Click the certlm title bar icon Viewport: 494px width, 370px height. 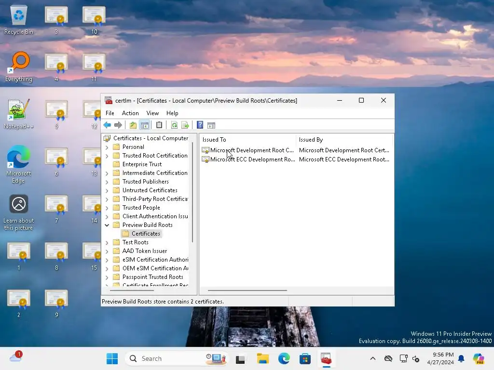(109, 100)
